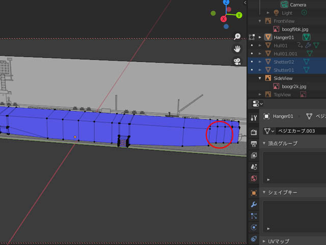The image size is (326, 245).
Task: Expand the UVマップ panel
Action: point(264,241)
